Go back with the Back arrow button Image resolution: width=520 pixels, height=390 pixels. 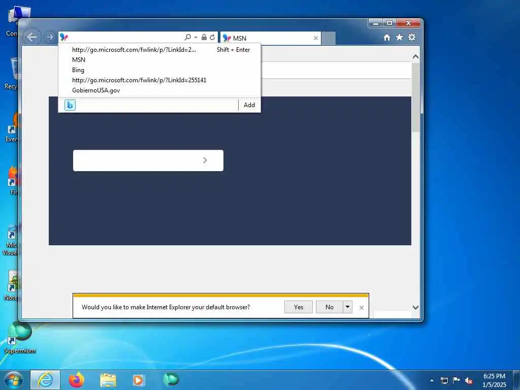(32, 37)
